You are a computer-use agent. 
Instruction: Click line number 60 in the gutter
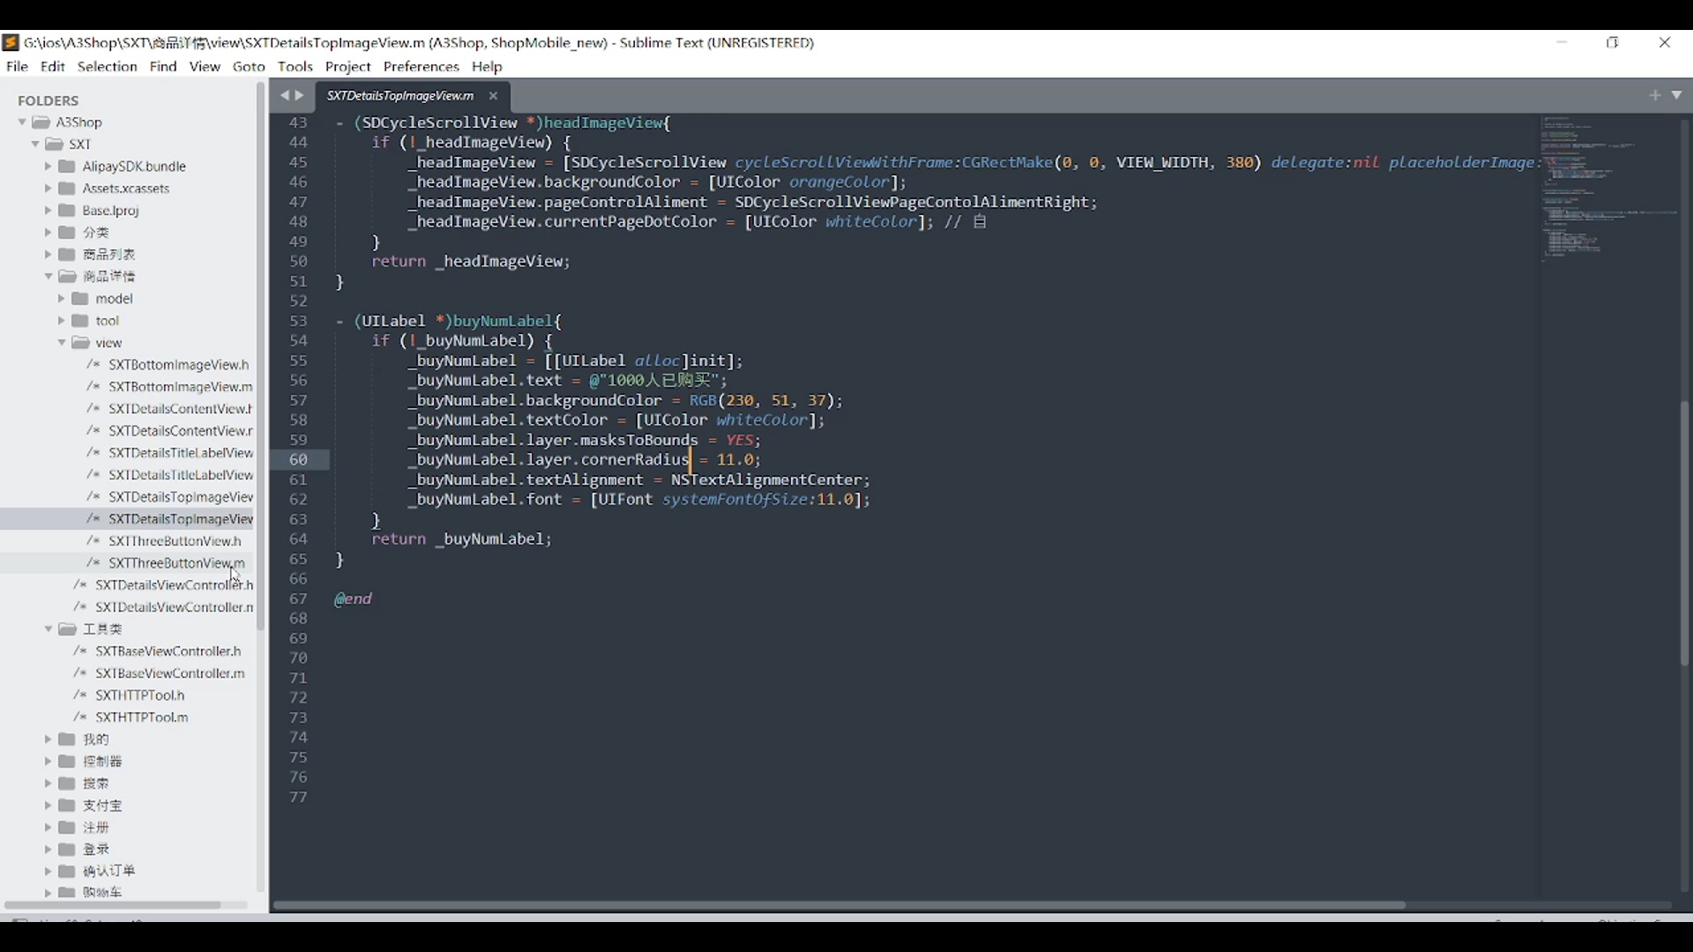[298, 459]
